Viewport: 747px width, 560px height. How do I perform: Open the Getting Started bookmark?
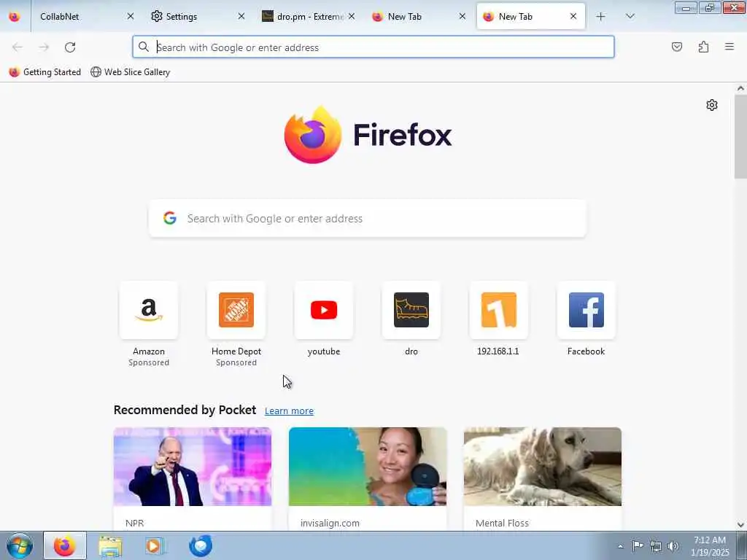45,72
